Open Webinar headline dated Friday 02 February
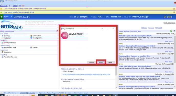The height and width of the screenshot is (96, 176). [x=137, y=46]
